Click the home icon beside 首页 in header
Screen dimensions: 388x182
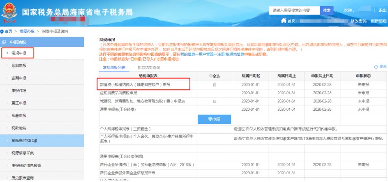pyautogui.click(x=283, y=21)
